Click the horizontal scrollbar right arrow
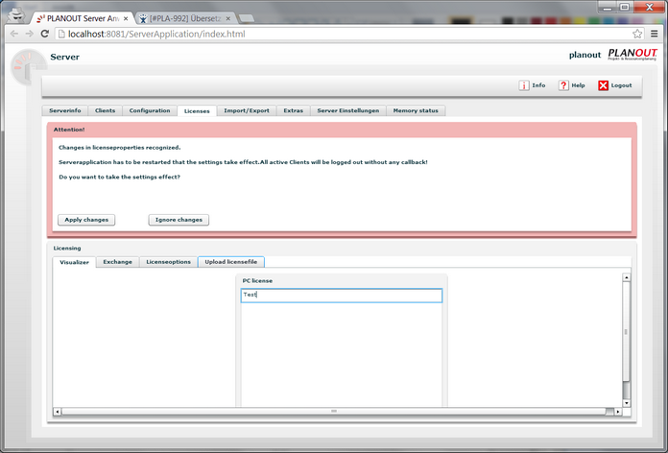 coord(618,412)
